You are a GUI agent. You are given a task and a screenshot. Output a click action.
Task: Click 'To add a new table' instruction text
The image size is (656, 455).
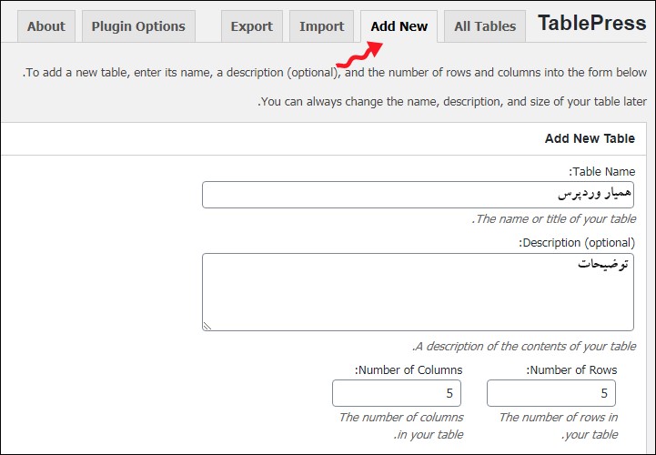(x=335, y=73)
